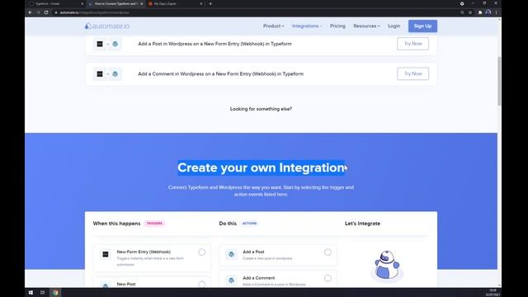
Task: Click Typeform icon in Add a Post row
Action: (x=100, y=44)
